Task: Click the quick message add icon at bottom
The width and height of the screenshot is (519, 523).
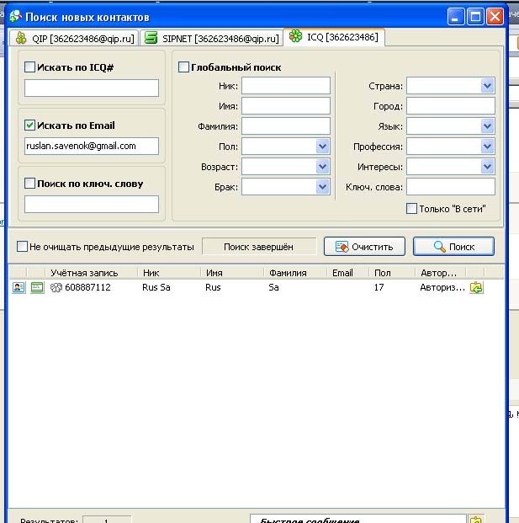Action: 476,520
